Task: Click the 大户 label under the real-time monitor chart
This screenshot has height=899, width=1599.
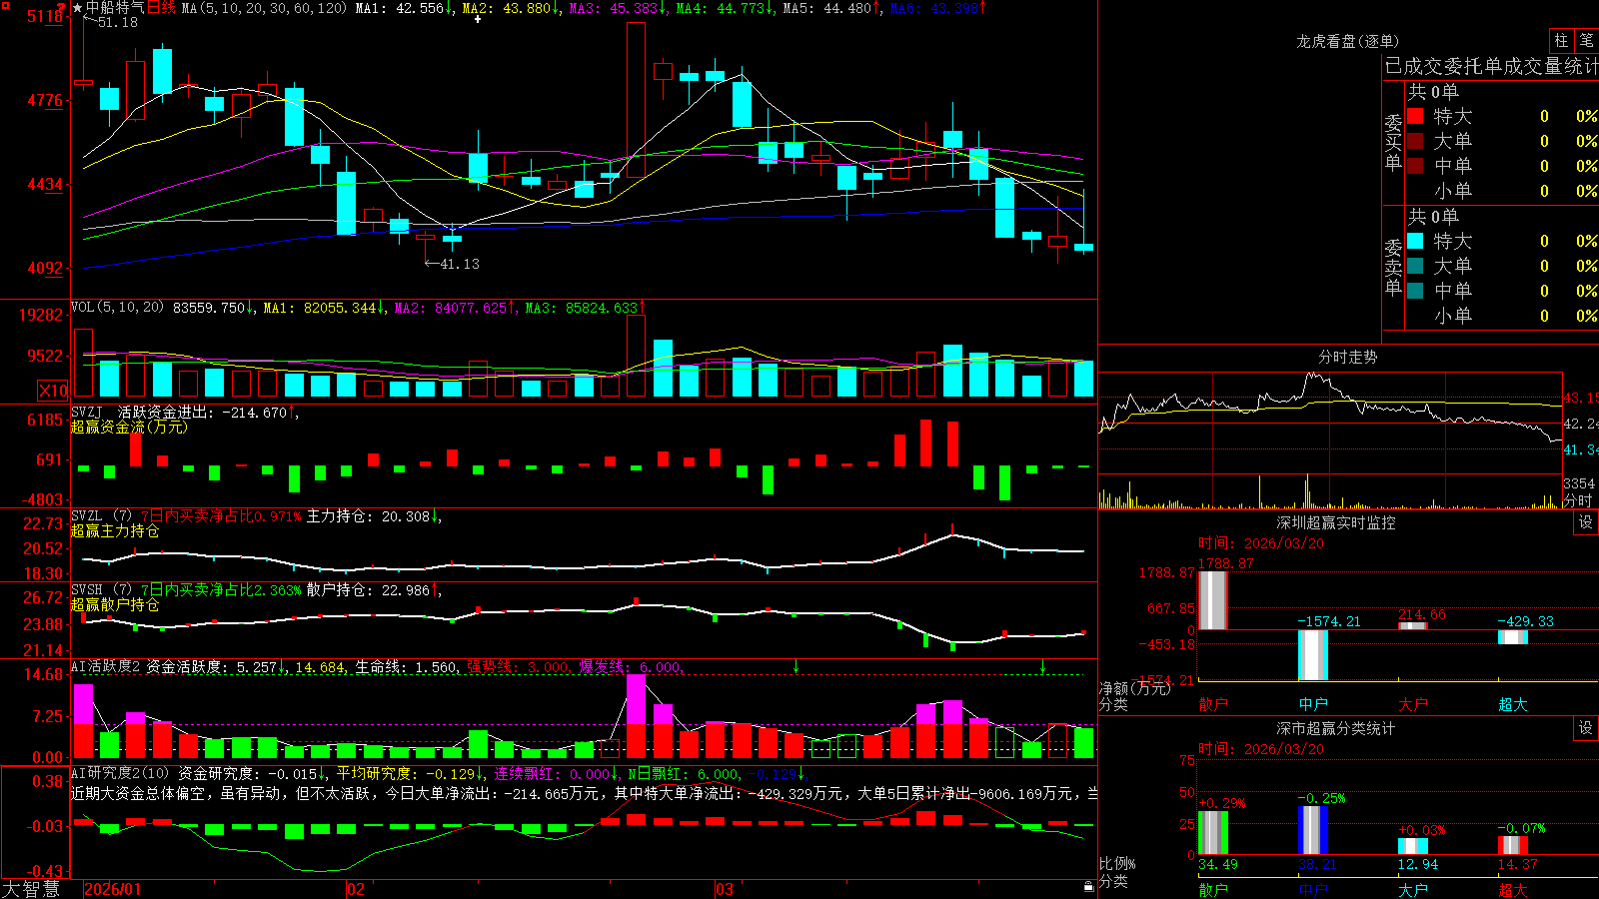Action: click(1413, 704)
